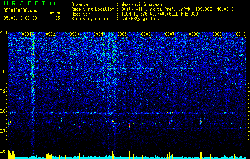Click the 0905 time marker

[122, 34]
